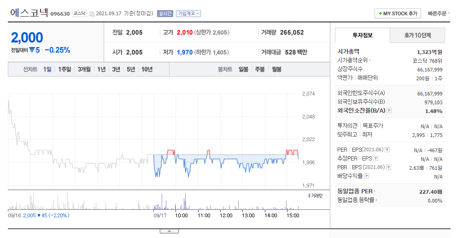Click the 외국인소진율 value 1.48%
Viewport: 457px width, 238px height.
click(x=434, y=111)
